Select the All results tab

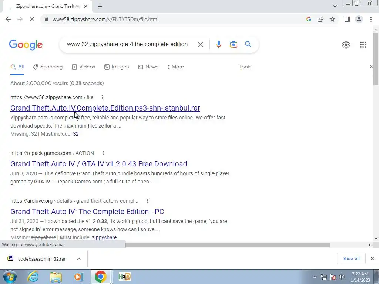pos(17,67)
